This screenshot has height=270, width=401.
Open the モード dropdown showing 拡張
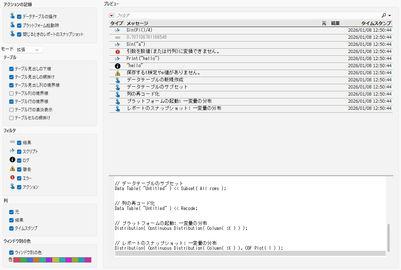click(x=29, y=50)
